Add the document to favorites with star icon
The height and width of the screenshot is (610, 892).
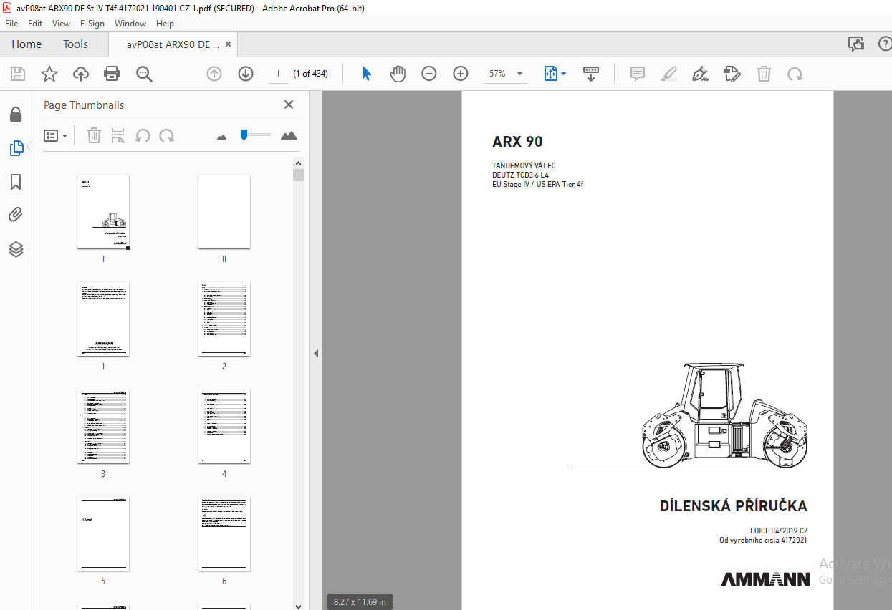[x=49, y=74]
